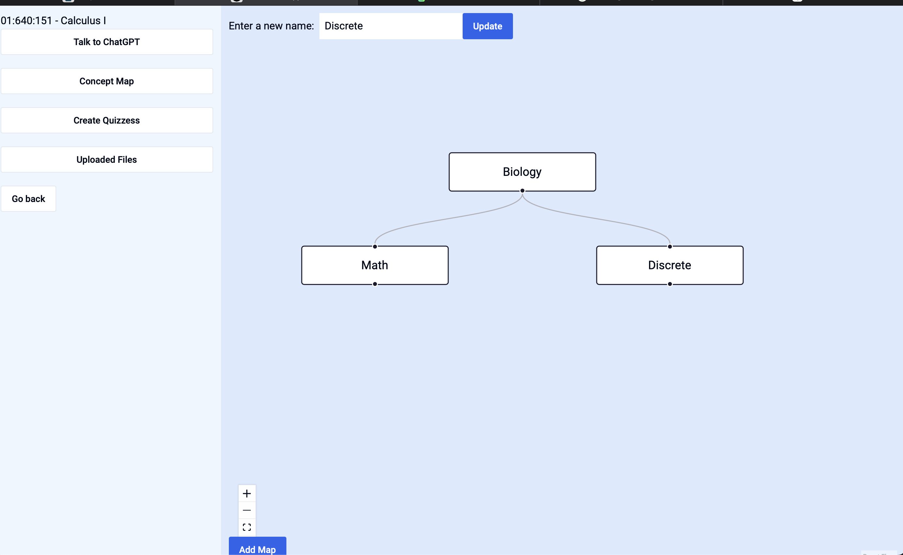
Task: Click Discrete node's top connection handle
Action: click(670, 246)
